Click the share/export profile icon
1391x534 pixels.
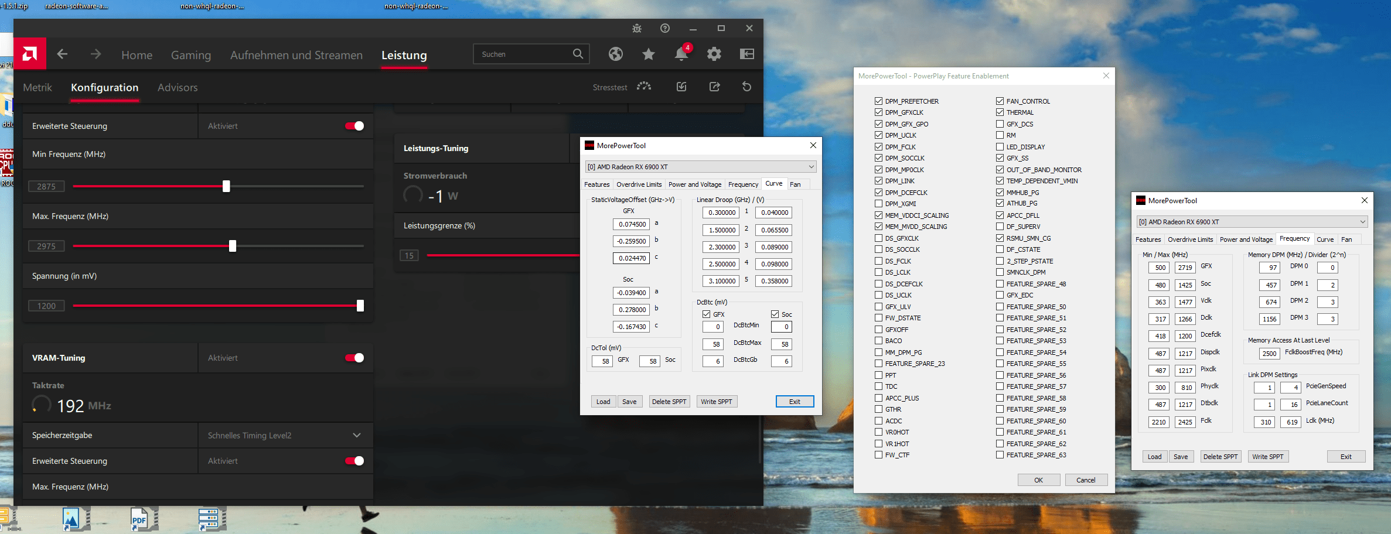tap(714, 87)
